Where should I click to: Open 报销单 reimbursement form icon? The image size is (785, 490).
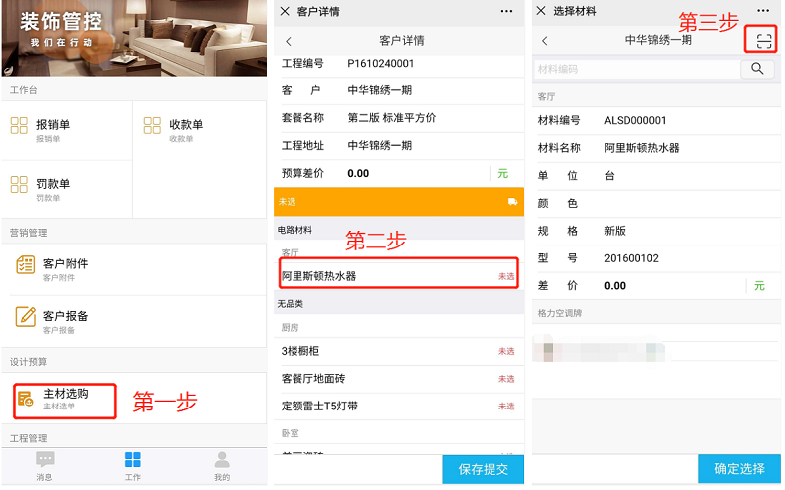[20, 126]
